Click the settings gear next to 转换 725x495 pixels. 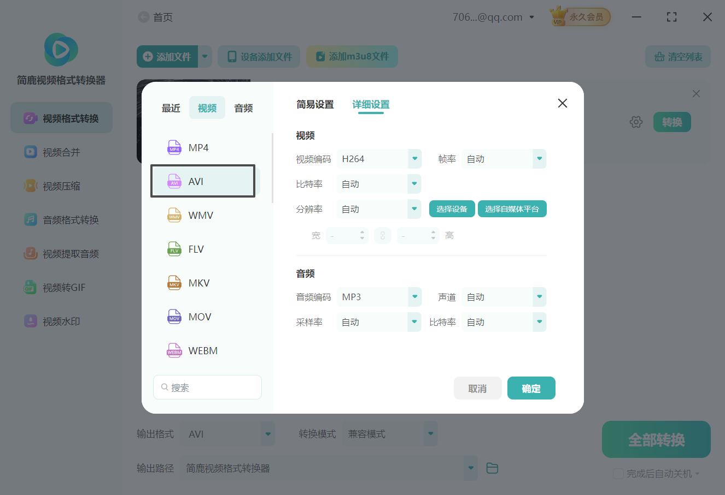click(x=636, y=122)
